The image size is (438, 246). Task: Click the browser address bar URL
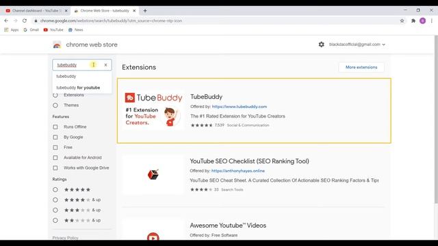pyautogui.click(x=111, y=20)
